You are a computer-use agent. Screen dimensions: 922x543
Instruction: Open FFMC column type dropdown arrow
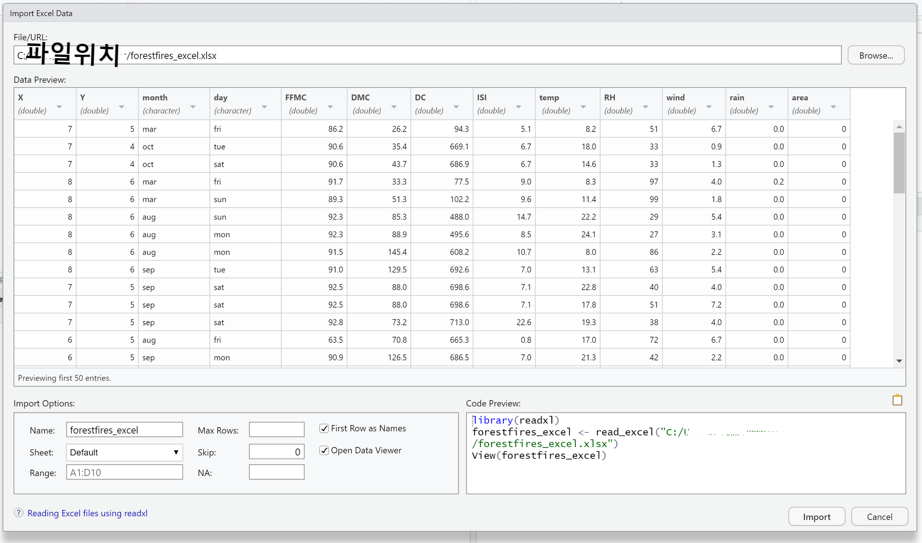330,107
